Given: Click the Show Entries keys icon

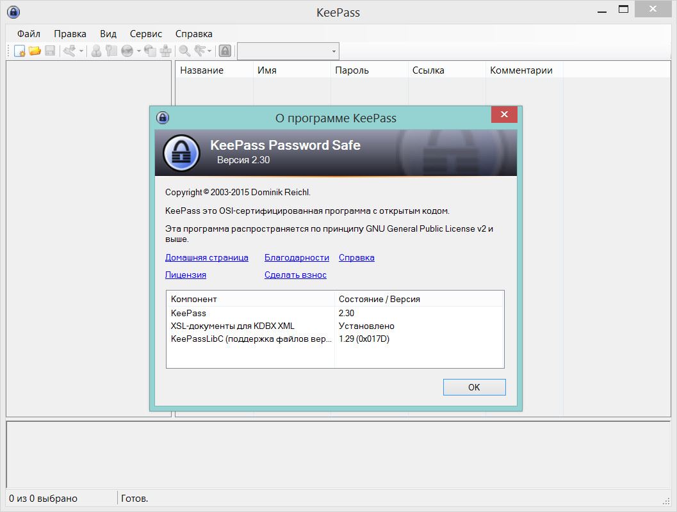Looking at the screenshot, I should pyautogui.click(x=200, y=51).
